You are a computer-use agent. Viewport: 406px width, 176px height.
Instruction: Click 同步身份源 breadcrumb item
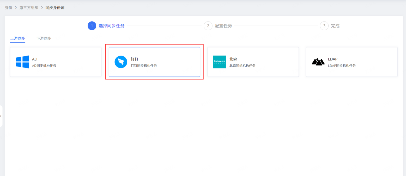pyautogui.click(x=55, y=8)
